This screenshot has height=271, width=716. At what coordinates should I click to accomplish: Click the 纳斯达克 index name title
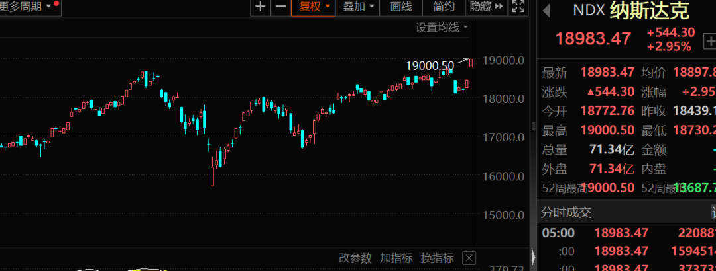tap(652, 11)
